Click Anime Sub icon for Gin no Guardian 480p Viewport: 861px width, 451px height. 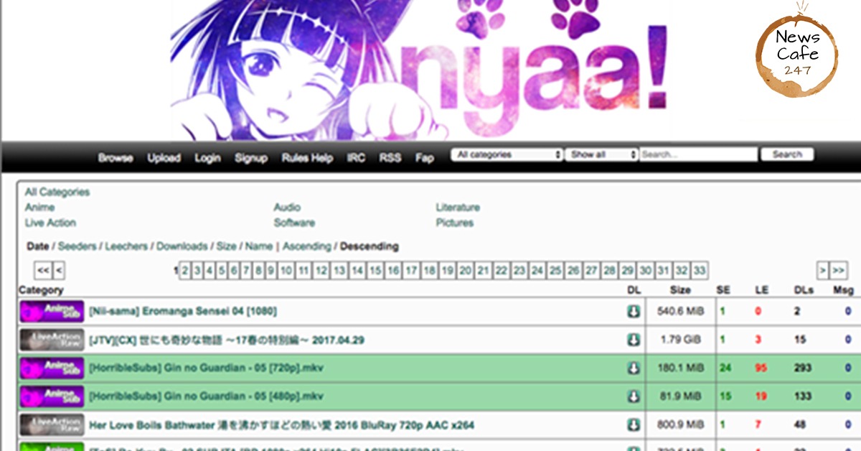click(x=52, y=396)
